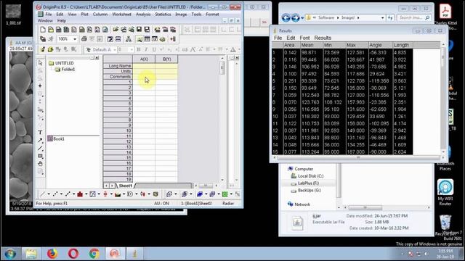Viewport: 465px width, 261px height.
Task: Click the B(Y) column header
Action: point(166,59)
